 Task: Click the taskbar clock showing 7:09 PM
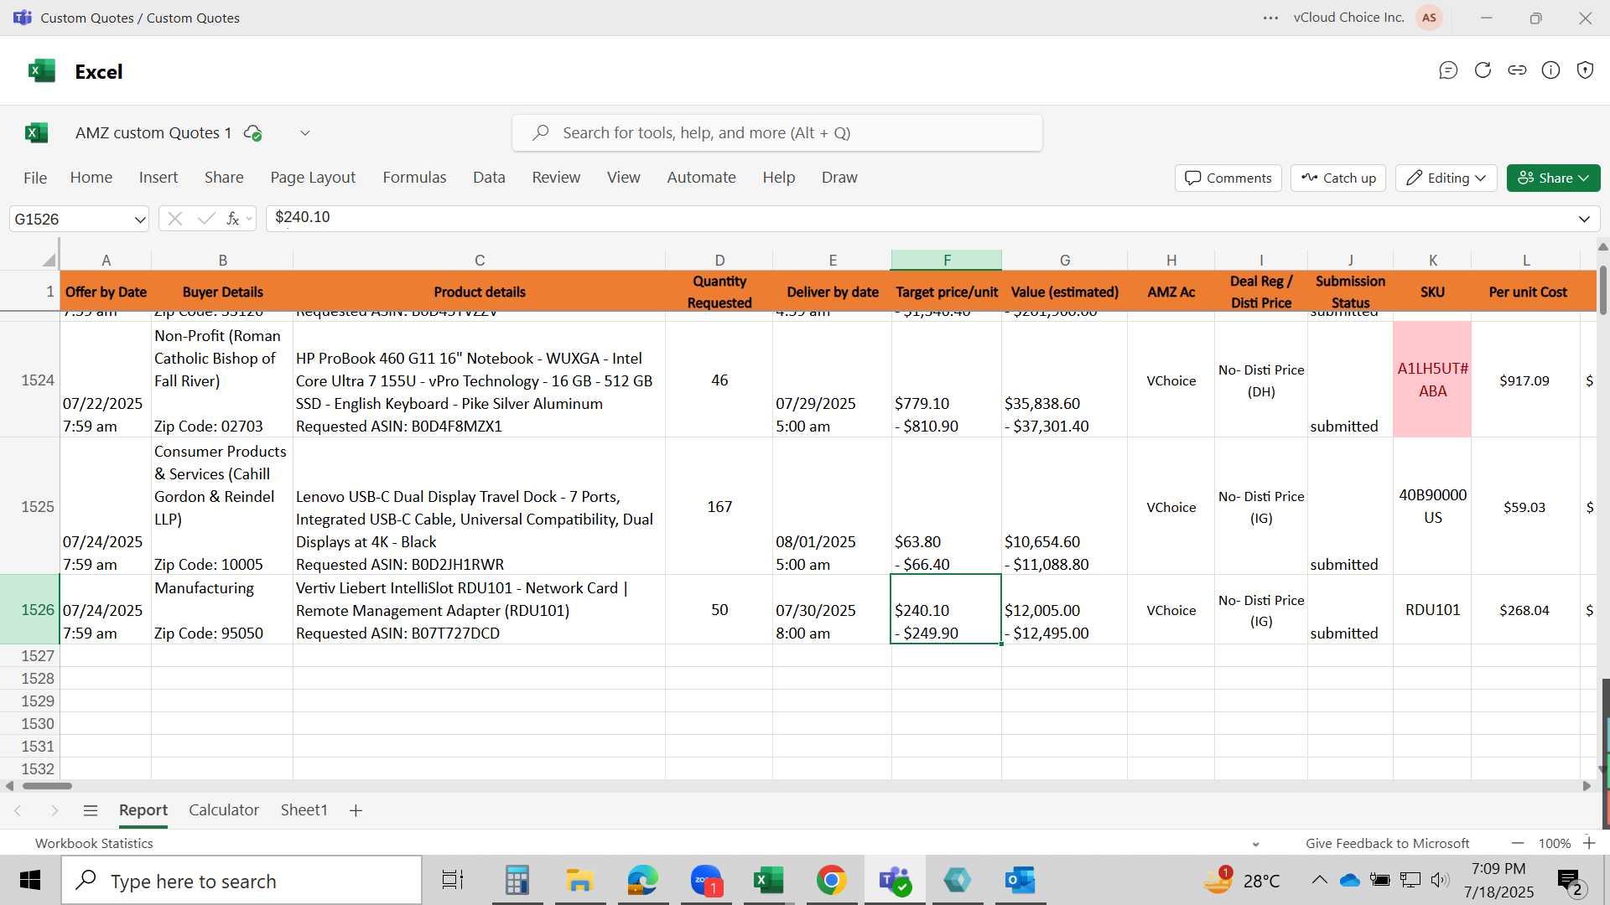point(1498,880)
